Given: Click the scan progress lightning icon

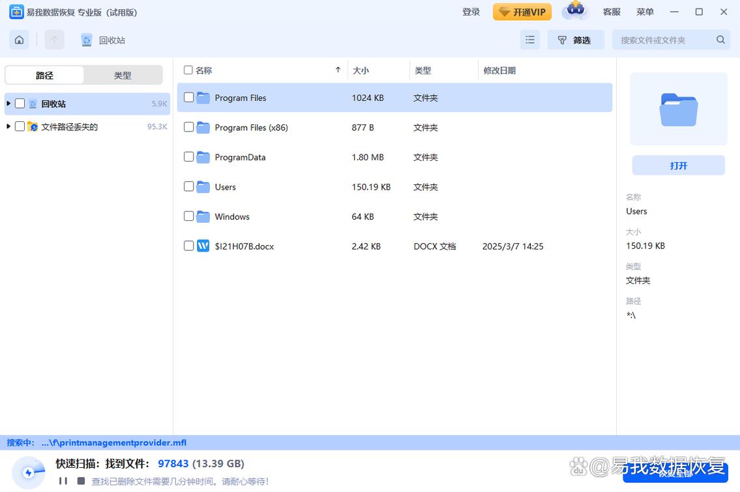Looking at the screenshot, I should pos(28,472).
